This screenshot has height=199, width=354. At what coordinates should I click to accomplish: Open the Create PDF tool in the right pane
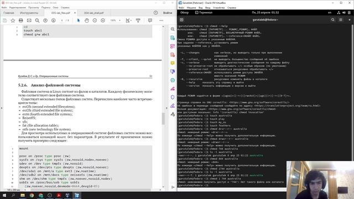[173, 55]
